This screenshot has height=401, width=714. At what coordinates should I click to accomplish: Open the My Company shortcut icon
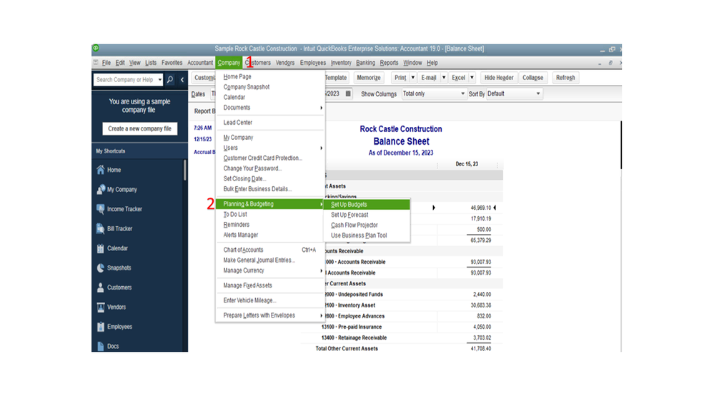coord(101,189)
